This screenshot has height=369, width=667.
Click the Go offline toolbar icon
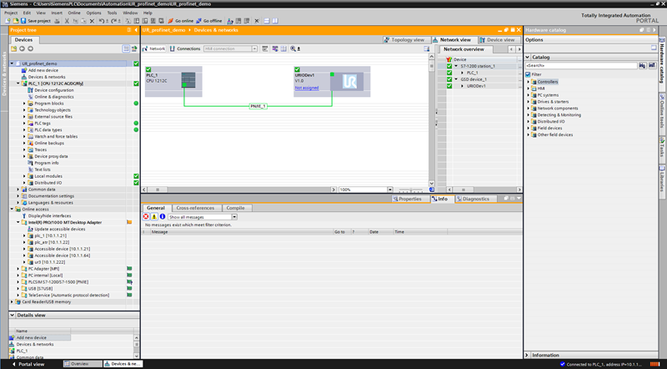tap(200, 20)
